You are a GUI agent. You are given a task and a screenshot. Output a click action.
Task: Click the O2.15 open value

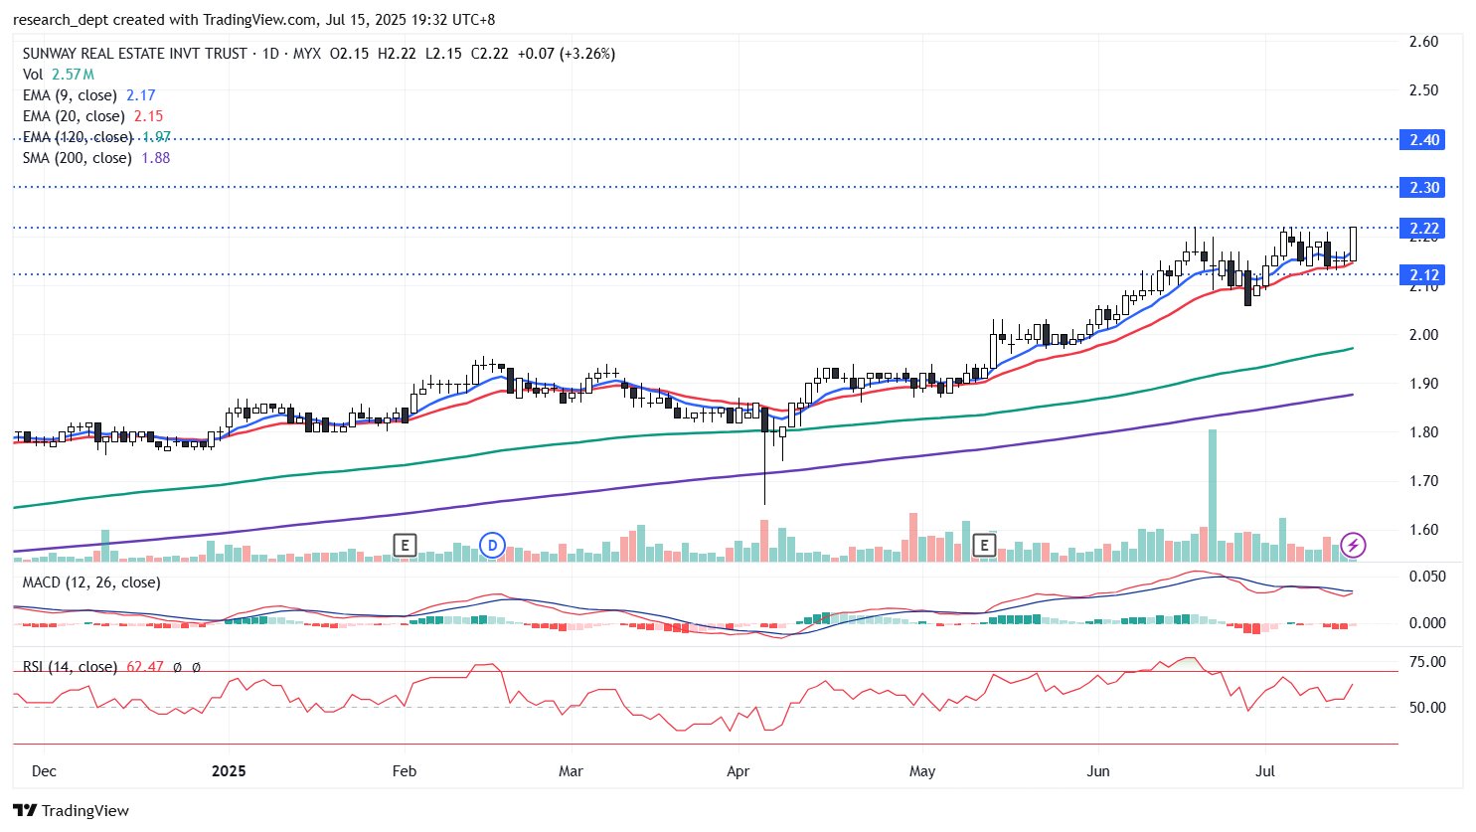[349, 54]
